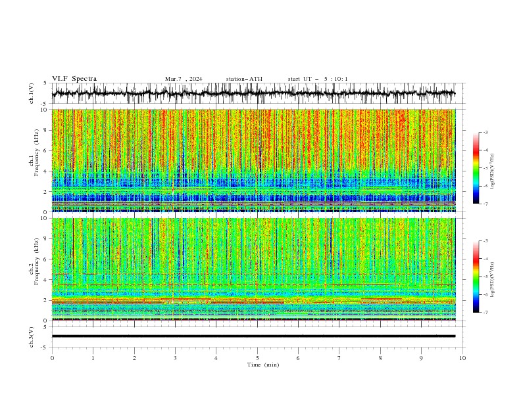Click the time axis tick label "2"
Image resolution: width=521 pixels, height=402 pixels.
tap(134, 358)
